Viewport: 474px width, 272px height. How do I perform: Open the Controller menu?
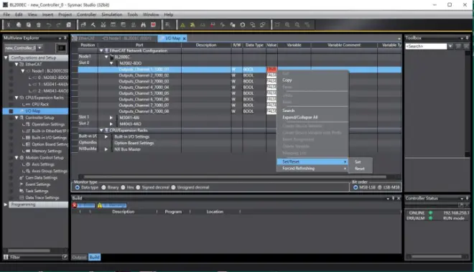coord(86,14)
